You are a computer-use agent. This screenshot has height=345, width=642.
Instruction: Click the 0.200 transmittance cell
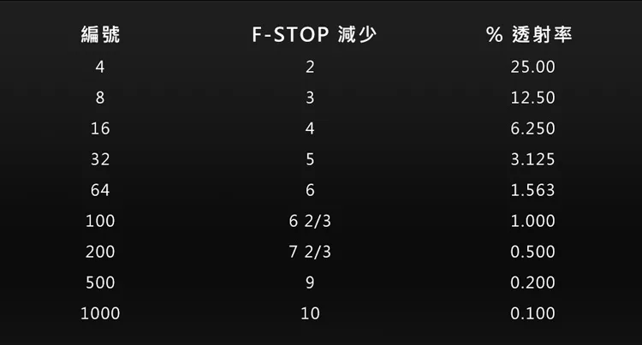[x=532, y=283]
